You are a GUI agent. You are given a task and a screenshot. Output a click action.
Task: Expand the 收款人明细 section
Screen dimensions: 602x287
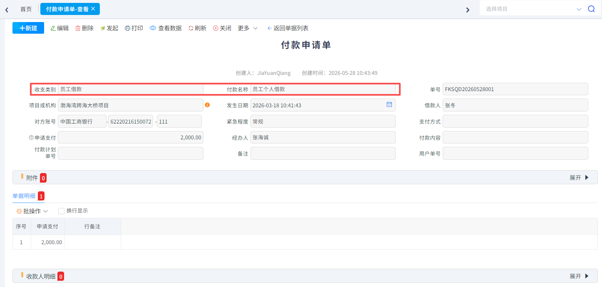pos(580,276)
